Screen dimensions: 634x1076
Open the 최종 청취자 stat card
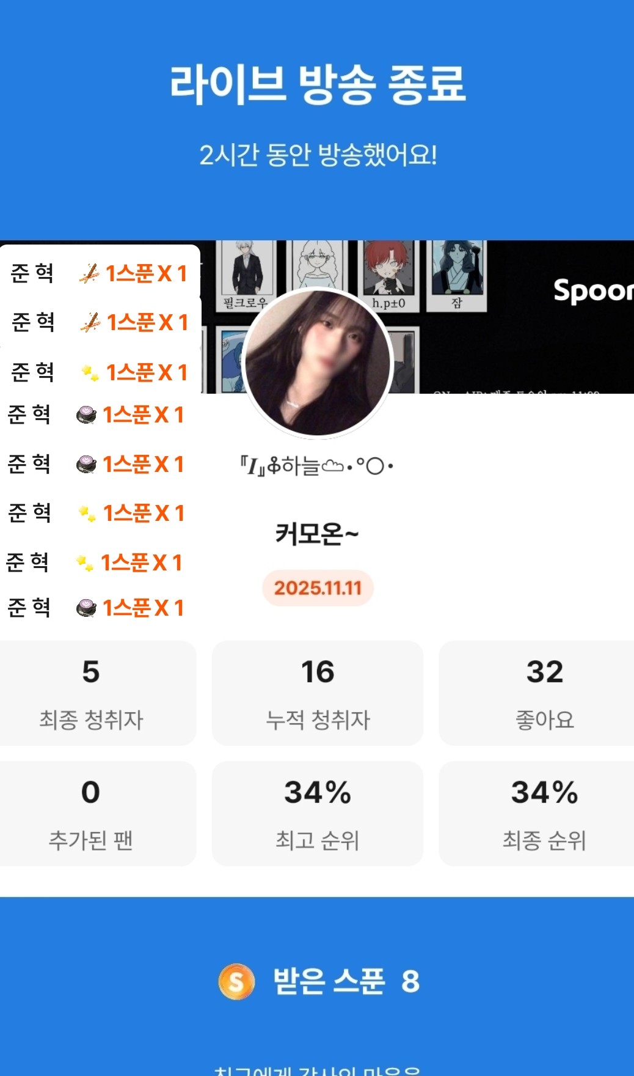pos(92,693)
